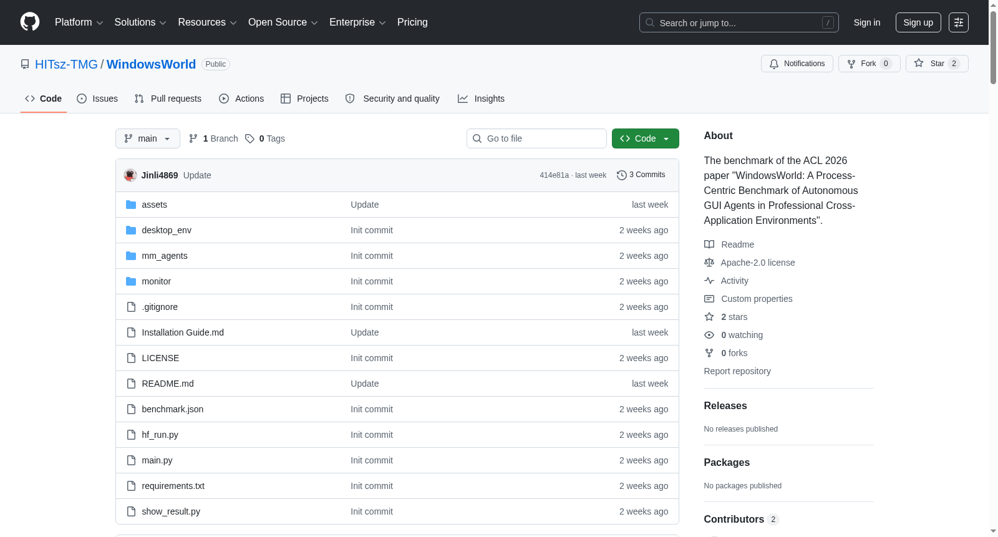Click the Installation Guide.md file icon
The height and width of the screenshot is (537, 998).
coord(131,332)
